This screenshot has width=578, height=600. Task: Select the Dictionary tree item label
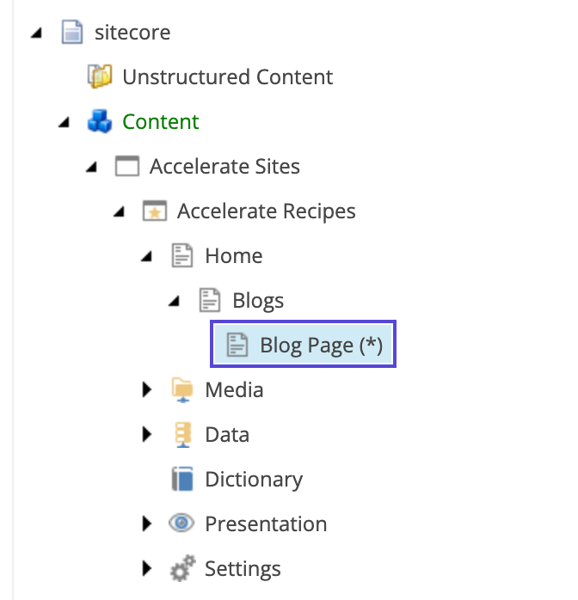point(254,480)
